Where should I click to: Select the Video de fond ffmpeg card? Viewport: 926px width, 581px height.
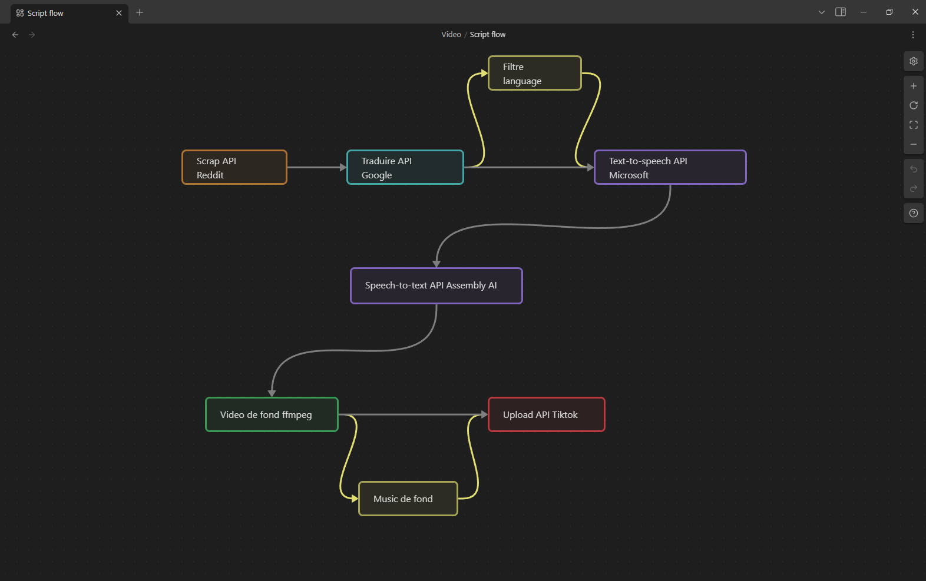272,414
